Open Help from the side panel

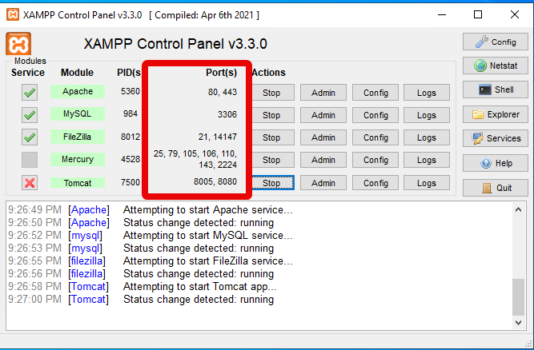(496, 163)
